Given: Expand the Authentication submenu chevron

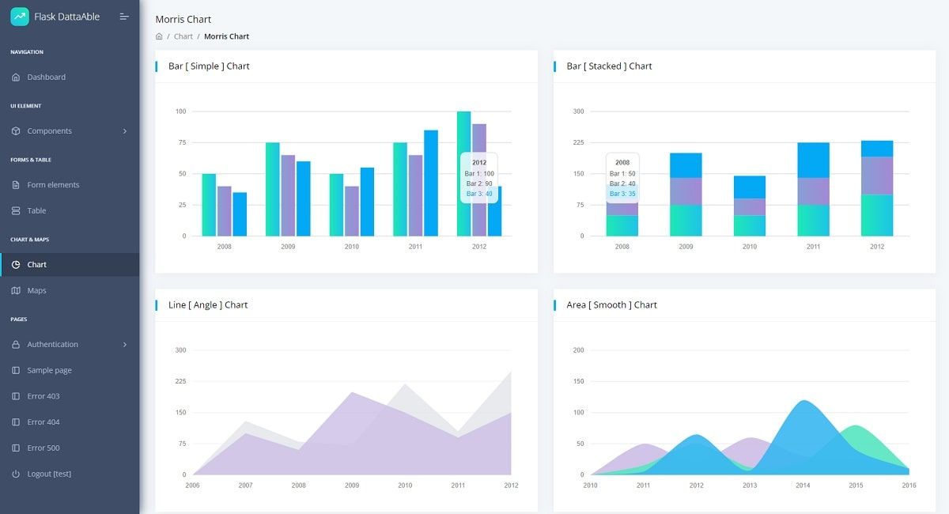Looking at the screenshot, I should pos(125,345).
